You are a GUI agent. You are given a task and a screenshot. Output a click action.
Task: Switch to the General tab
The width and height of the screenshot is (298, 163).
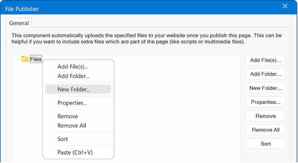pyautogui.click(x=19, y=23)
